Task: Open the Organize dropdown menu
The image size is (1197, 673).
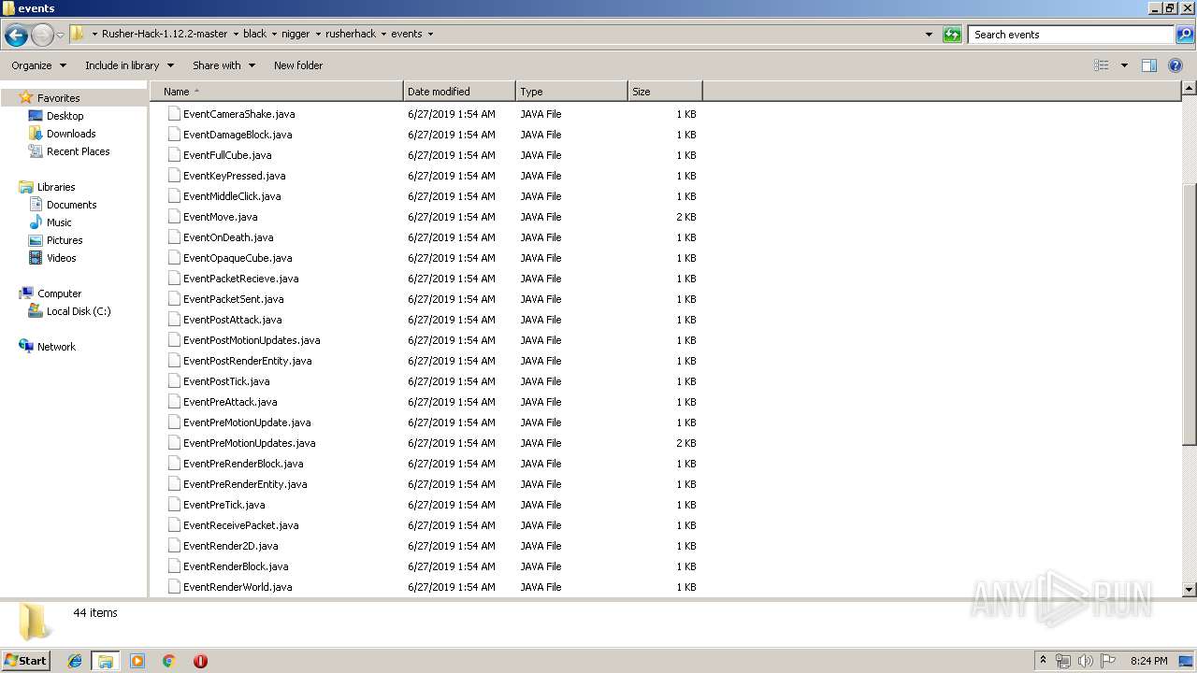Action: [39, 65]
